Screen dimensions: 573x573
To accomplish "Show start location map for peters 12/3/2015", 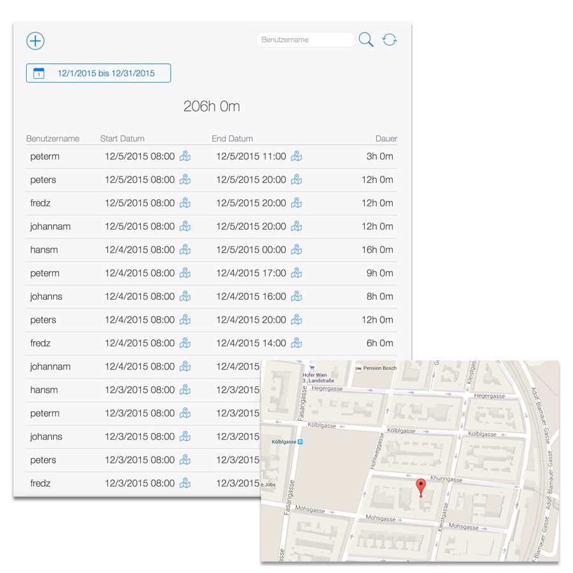I will (x=185, y=460).
